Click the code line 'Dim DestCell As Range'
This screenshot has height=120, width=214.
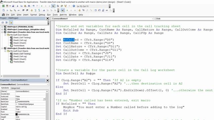click(x=76, y=73)
